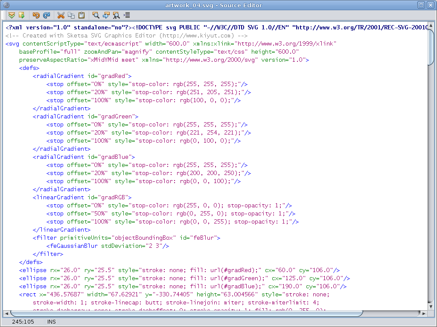Redo the last undone edit
This screenshot has height=327, width=437.
(x=46, y=15)
